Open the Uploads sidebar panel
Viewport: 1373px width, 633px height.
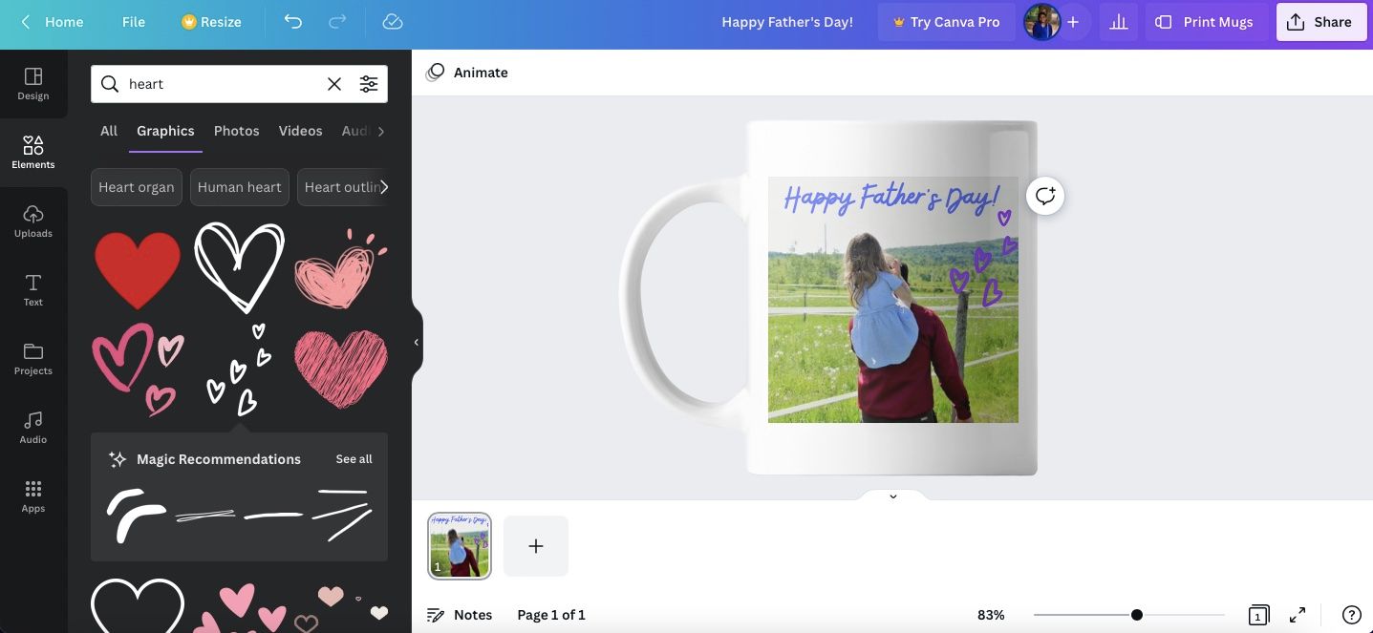(33, 222)
